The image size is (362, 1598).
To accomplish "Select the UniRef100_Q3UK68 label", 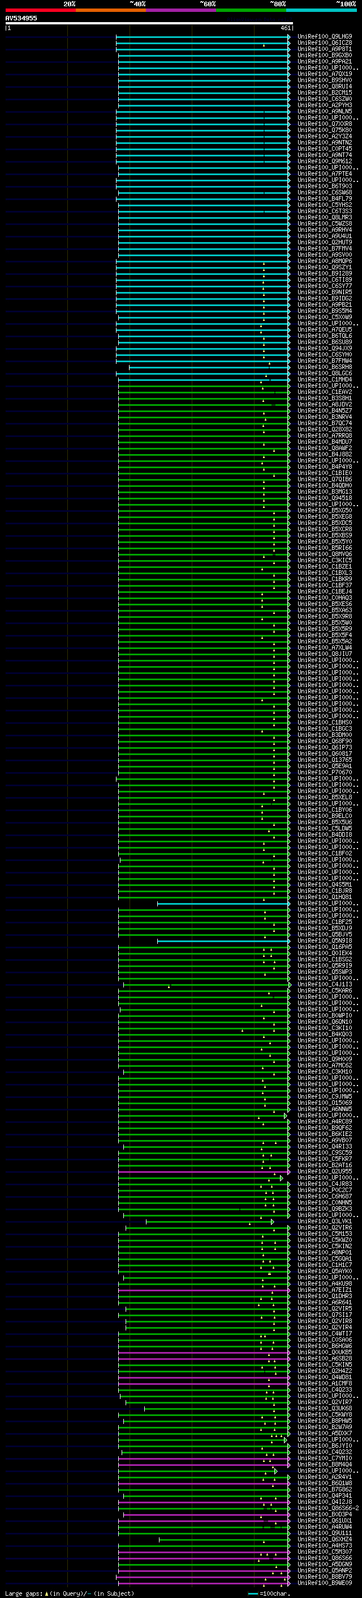I will coord(325,1408).
